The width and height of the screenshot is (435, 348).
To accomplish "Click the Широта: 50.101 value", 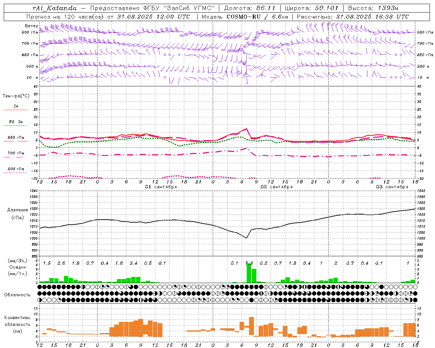I will [x=312, y=8].
